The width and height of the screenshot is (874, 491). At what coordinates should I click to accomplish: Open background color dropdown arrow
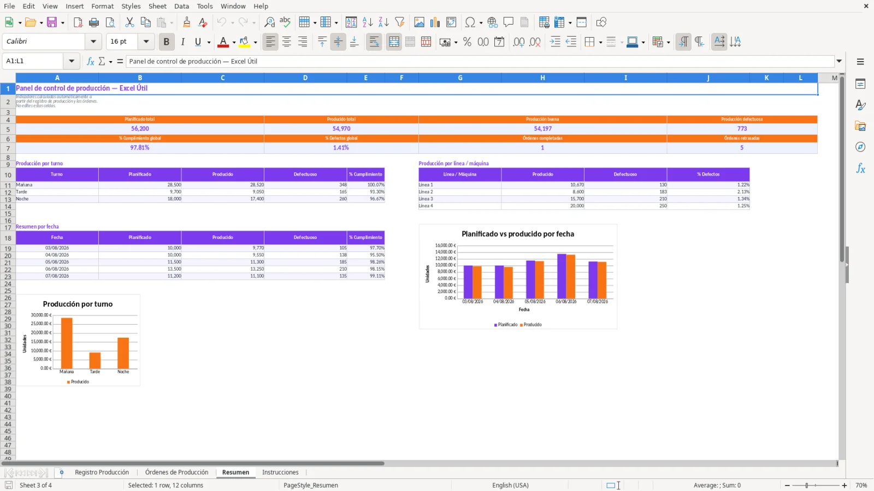[255, 42]
